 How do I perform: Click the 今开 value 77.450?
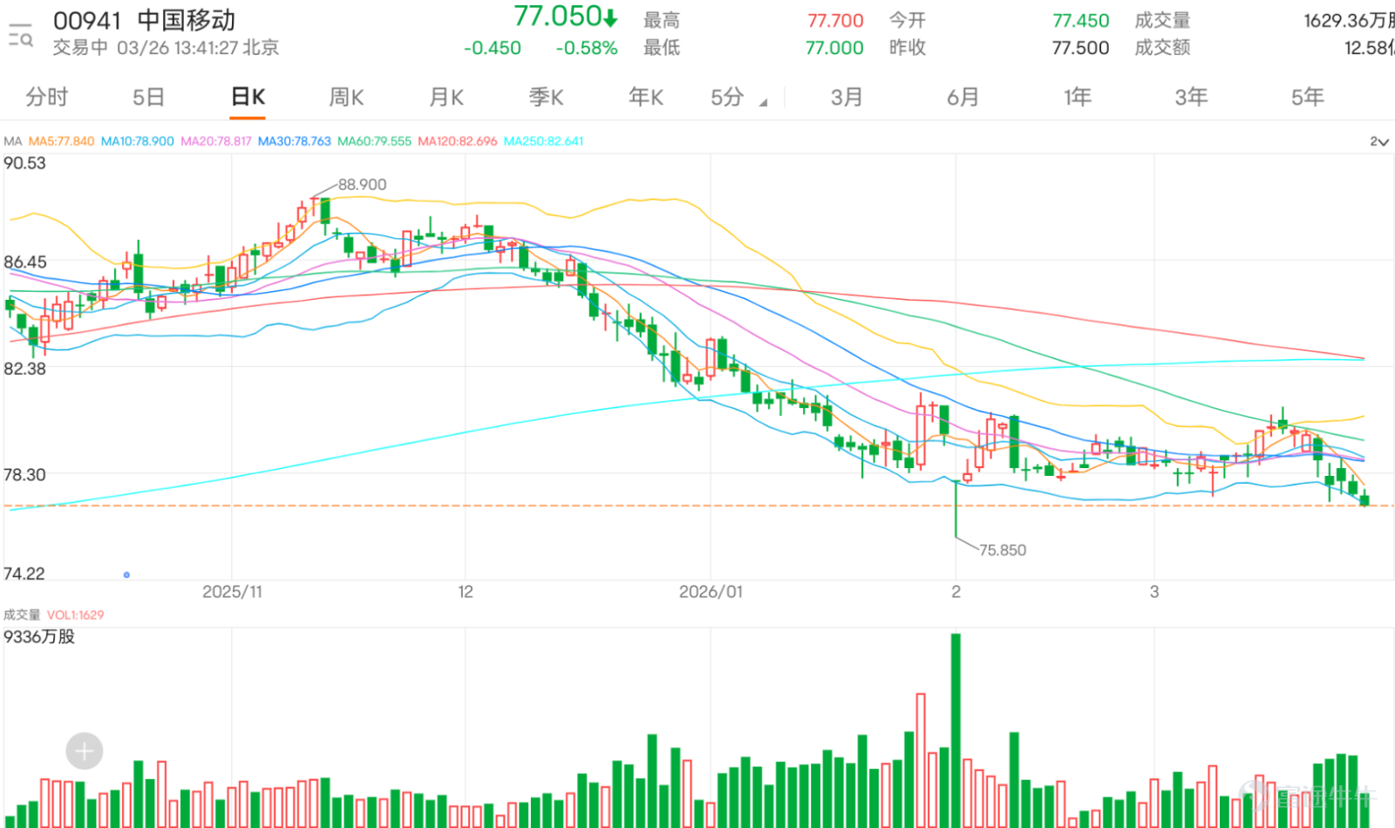(1080, 20)
